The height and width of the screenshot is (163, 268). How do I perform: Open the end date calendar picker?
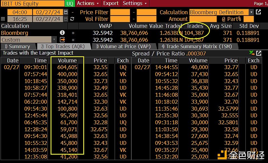66,19
